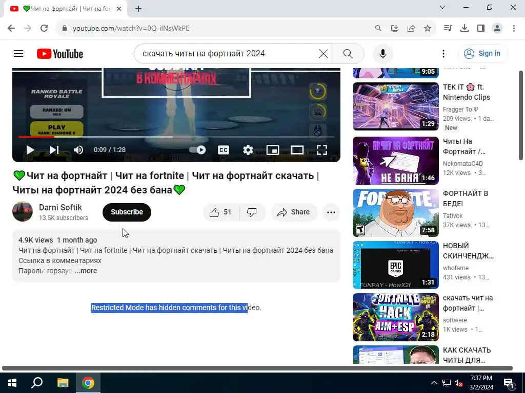The image size is (525, 393).
Task: Reload the current page
Action: [x=44, y=28]
